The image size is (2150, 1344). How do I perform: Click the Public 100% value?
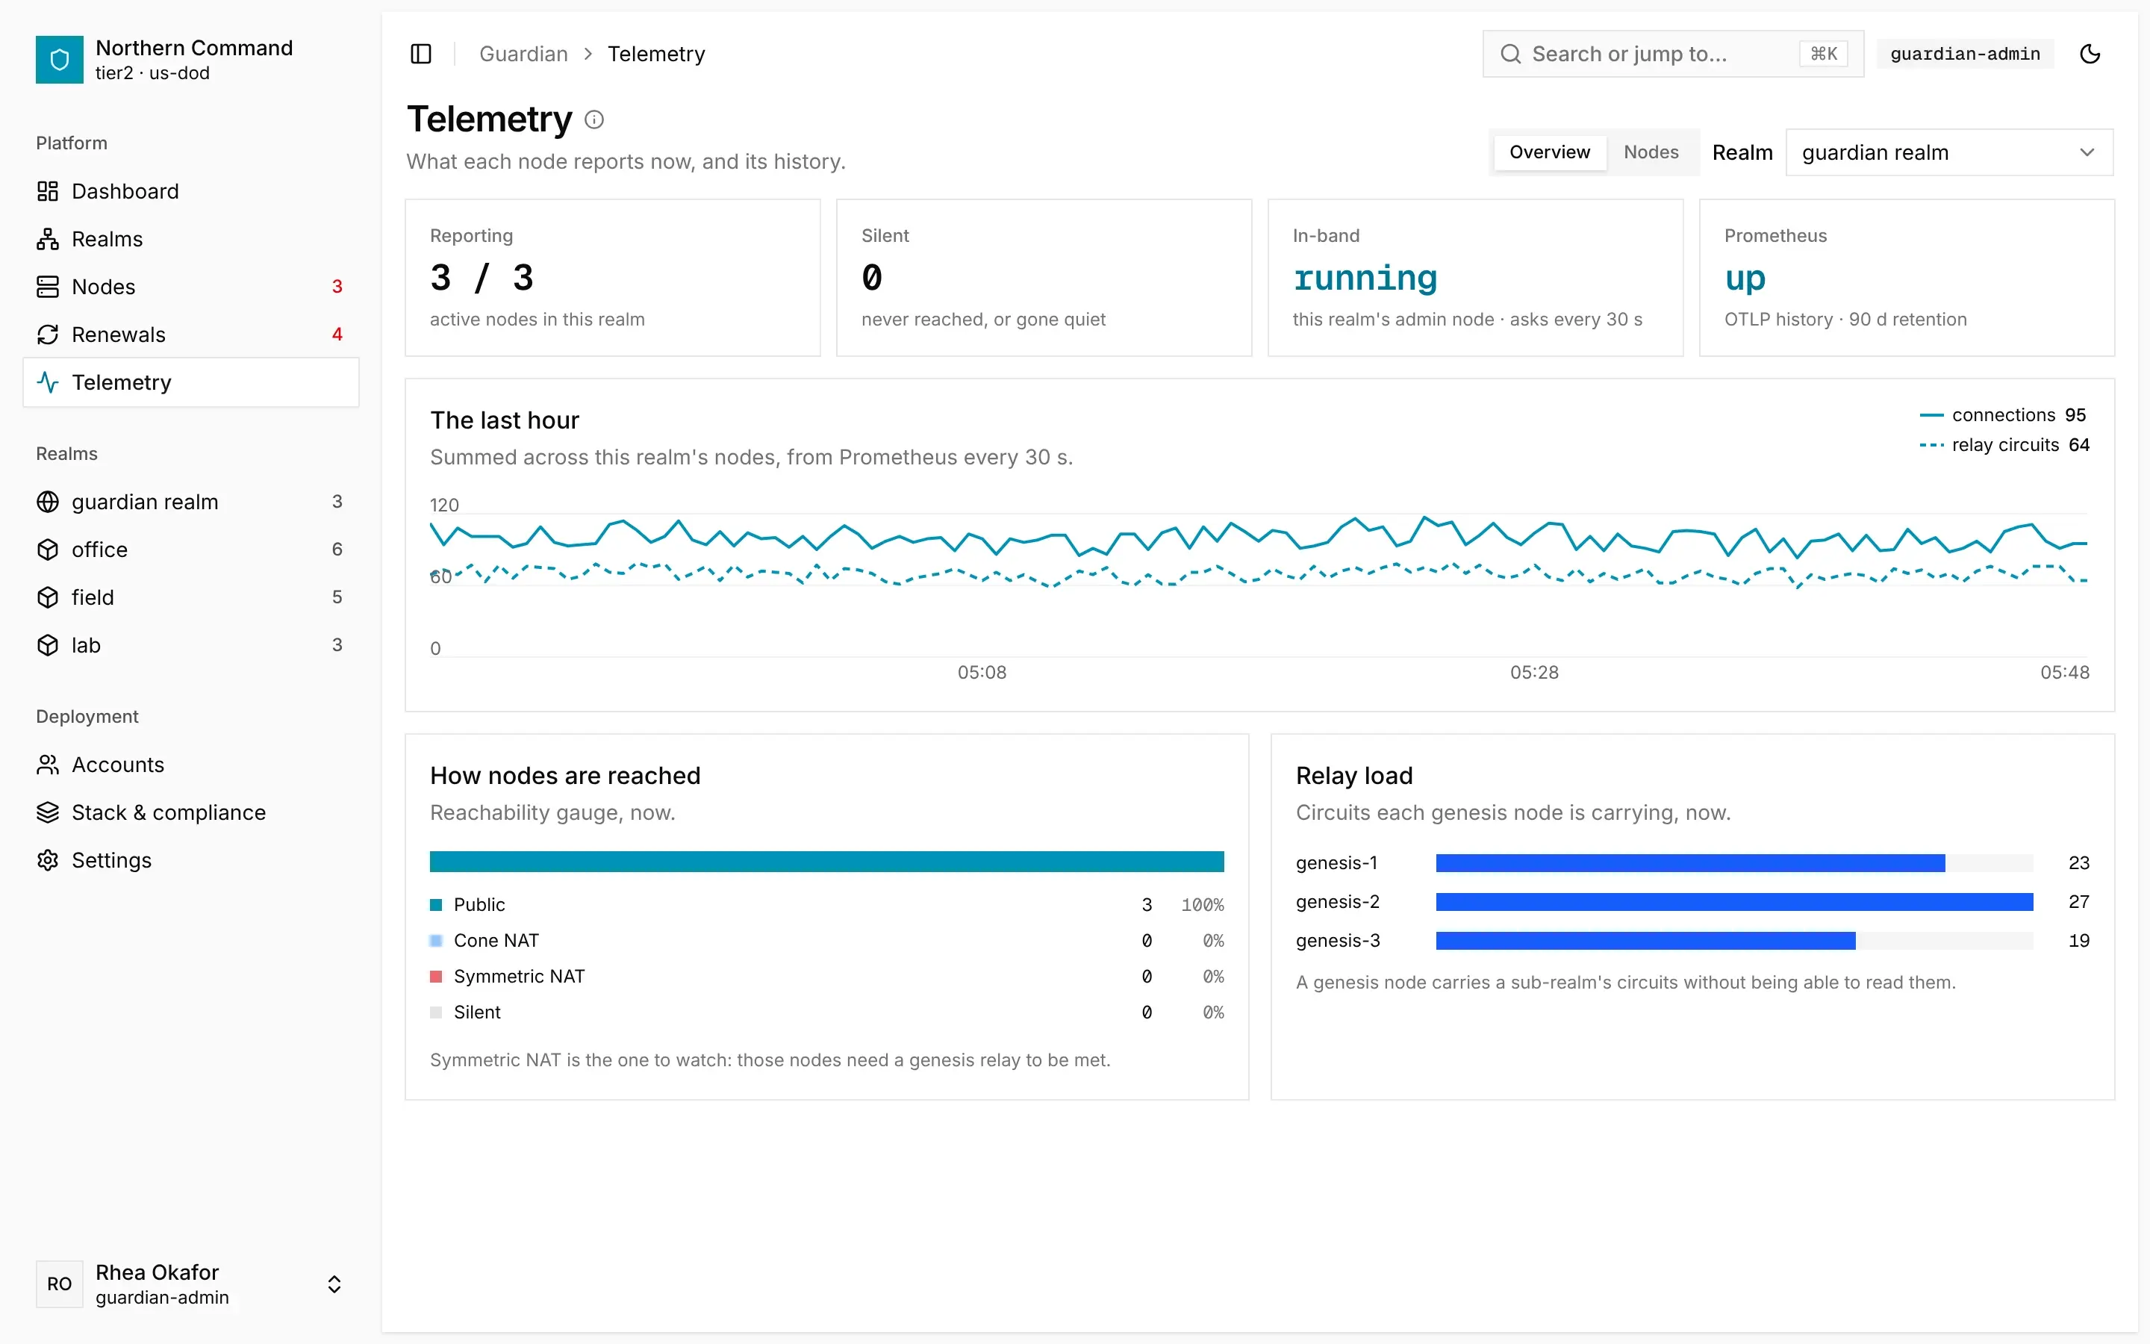click(x=1202, y=905)
